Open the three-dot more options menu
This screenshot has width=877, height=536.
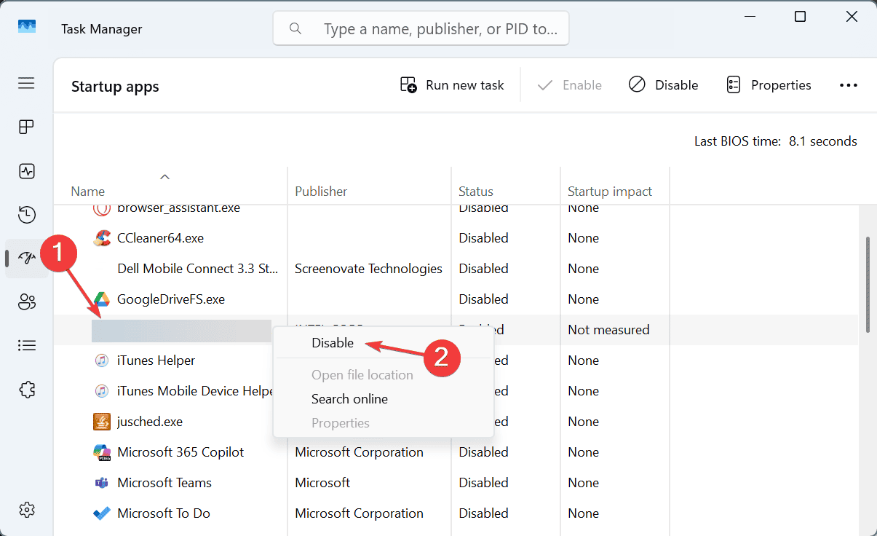tap(849, 85)
